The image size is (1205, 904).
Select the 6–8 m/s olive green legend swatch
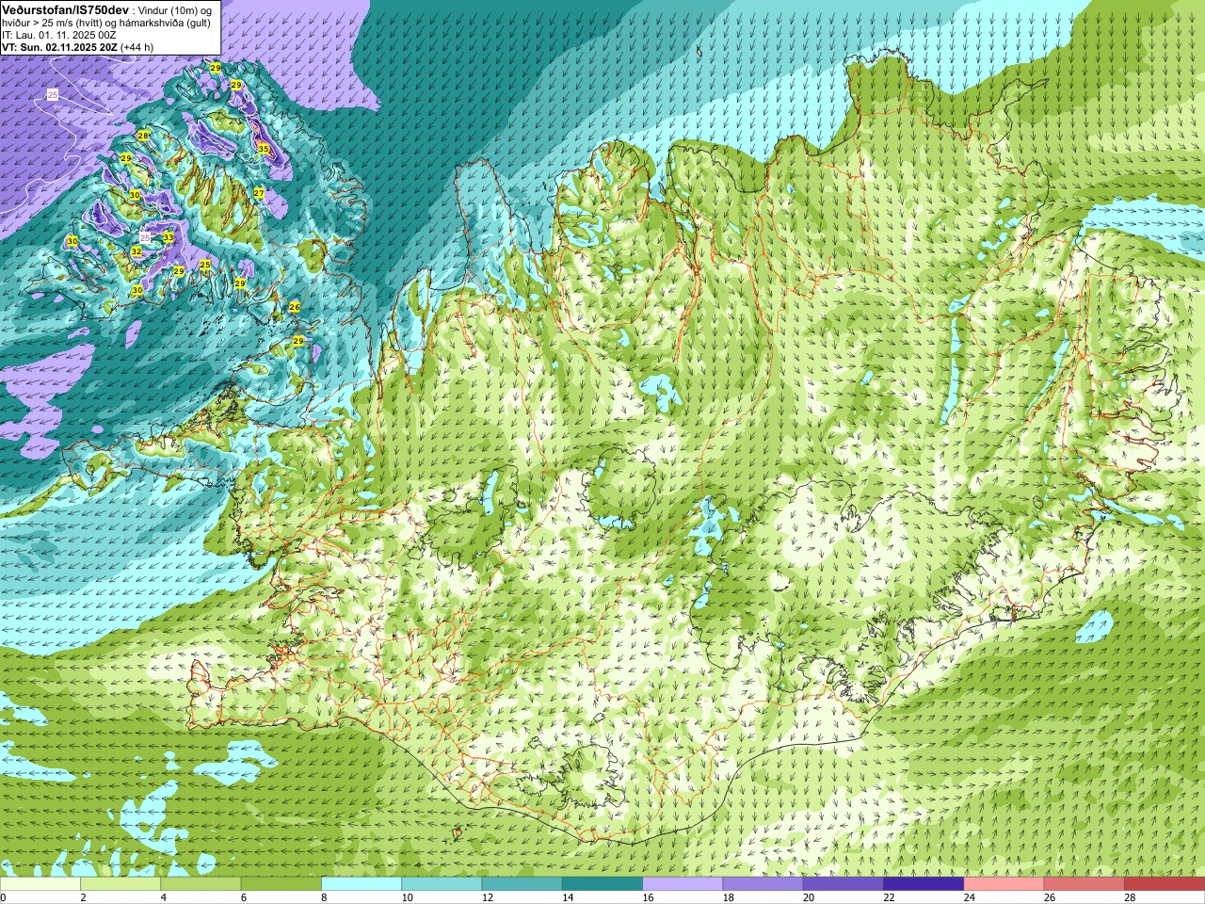pyautogui.click(x=281, y=884)
